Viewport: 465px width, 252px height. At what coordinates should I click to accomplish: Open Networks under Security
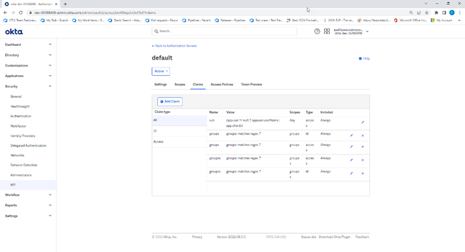pyautogui.click(x=17, y=155)
